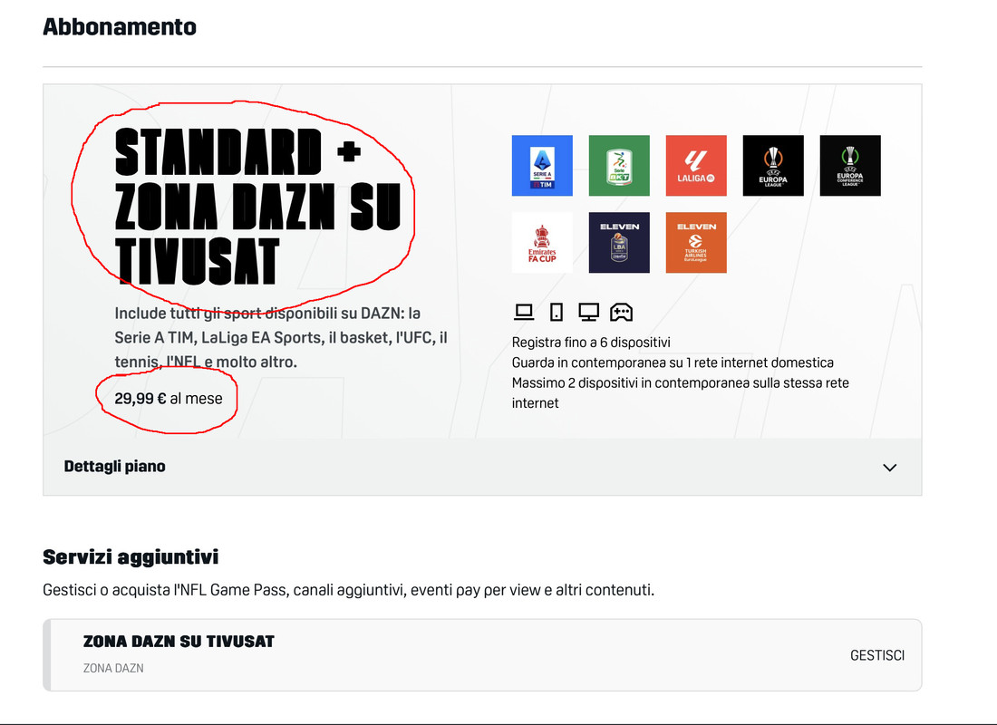Click the ZONA DAZN SU TIVUSAT service title
The image size is (997, 725).
[179, 641]
